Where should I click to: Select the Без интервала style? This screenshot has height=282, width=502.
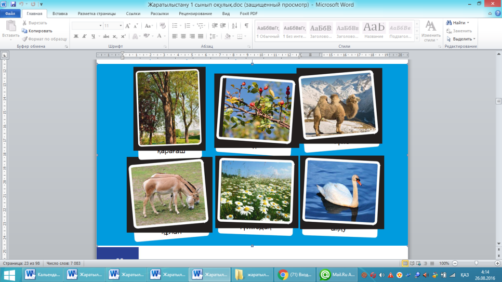pos(295,31)
